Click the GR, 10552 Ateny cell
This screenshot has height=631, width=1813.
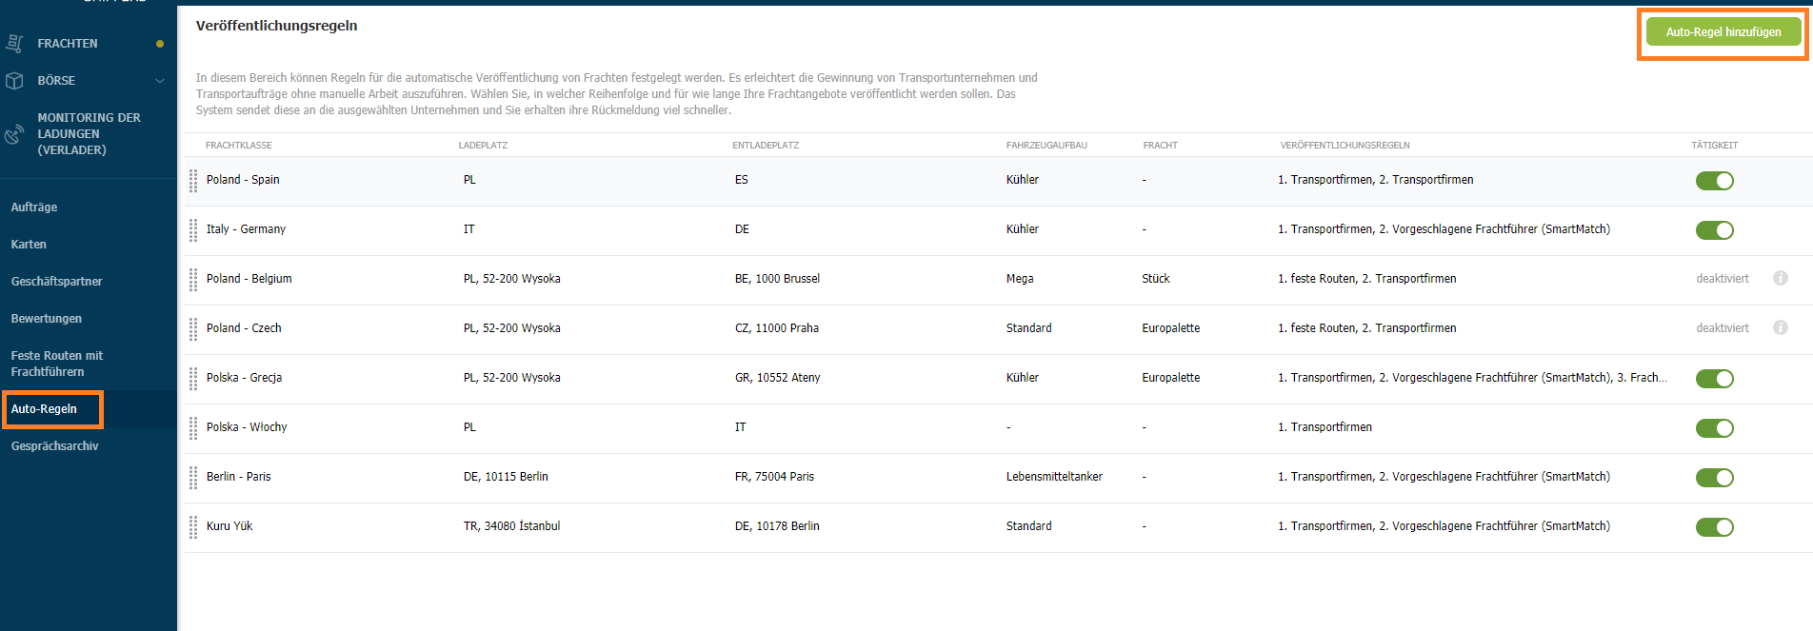point(777,378)
